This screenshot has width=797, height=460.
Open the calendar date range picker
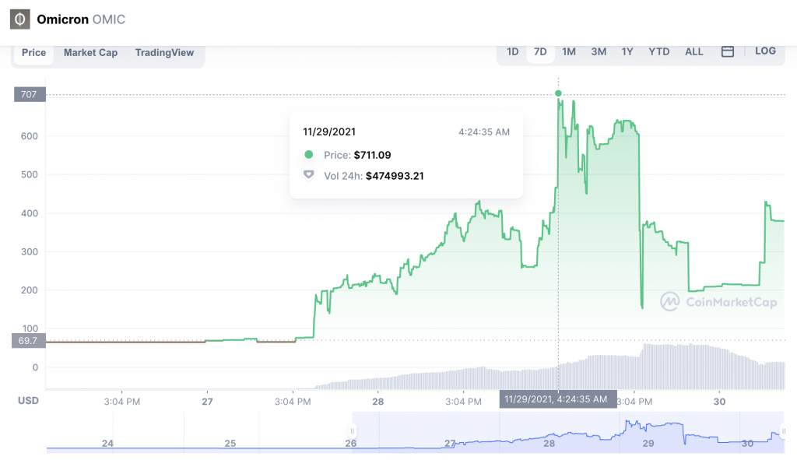point(728,51)
